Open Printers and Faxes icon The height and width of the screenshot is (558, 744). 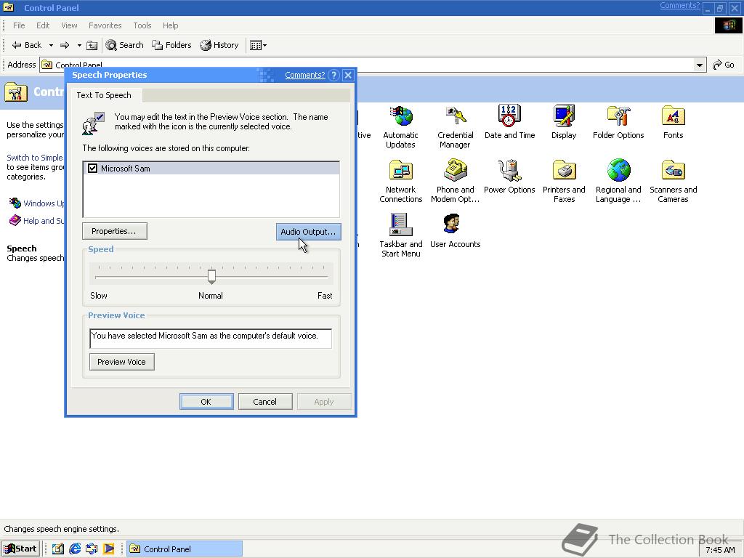pyautogui.click(x=564, y=181)
